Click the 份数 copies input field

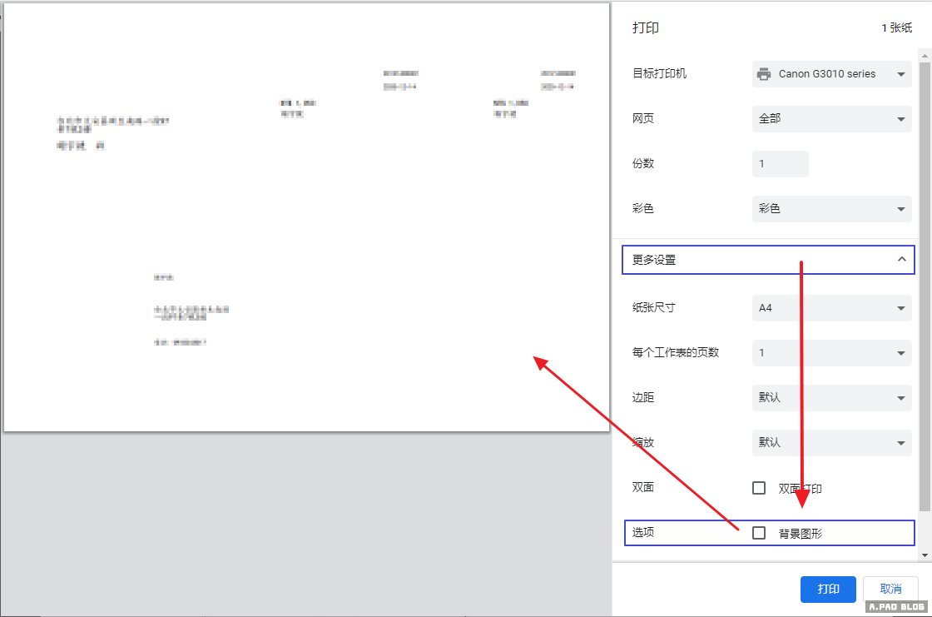coord(780,164)
